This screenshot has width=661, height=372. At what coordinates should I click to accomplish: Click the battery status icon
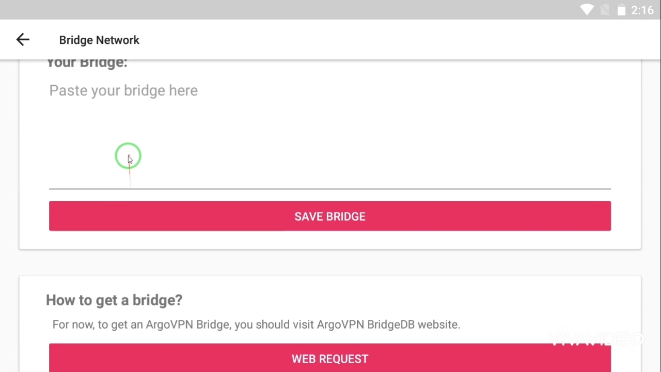[621, 10]
